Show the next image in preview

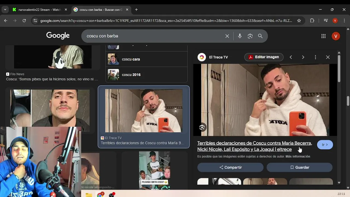(303, 57)
